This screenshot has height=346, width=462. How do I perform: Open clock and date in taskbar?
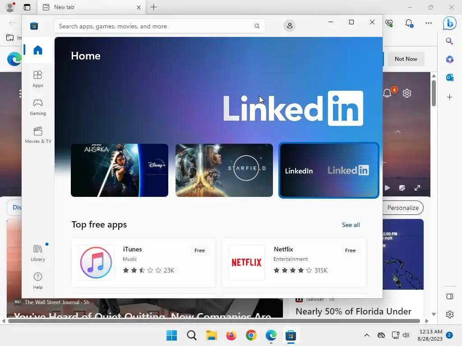click(430, 335)
